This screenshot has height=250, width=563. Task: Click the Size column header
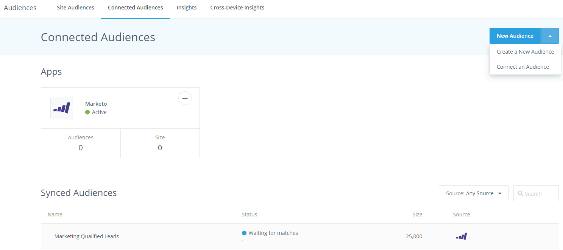[x=417, y=214]
